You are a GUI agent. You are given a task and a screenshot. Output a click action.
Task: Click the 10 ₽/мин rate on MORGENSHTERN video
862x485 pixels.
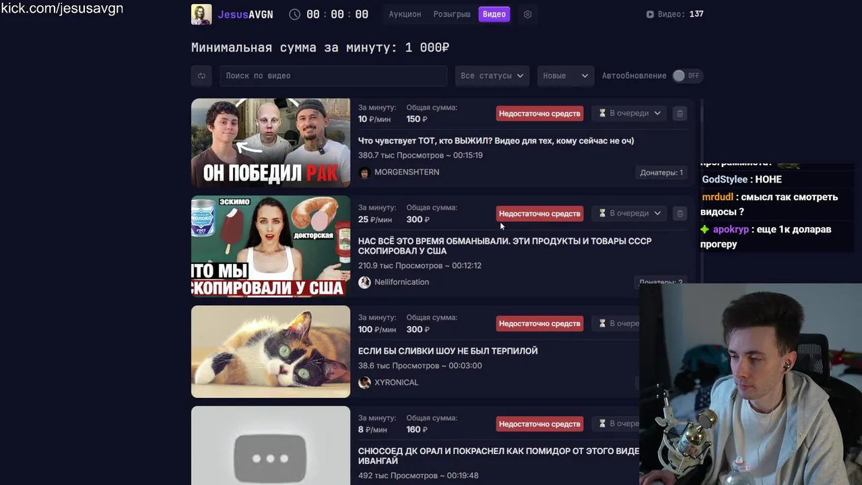point(374,119)
